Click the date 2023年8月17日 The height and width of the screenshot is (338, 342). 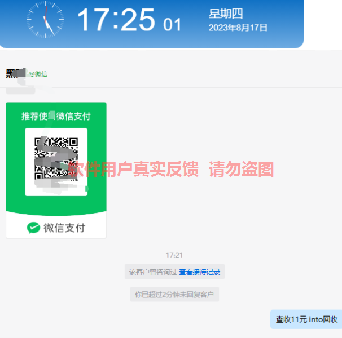238,28
